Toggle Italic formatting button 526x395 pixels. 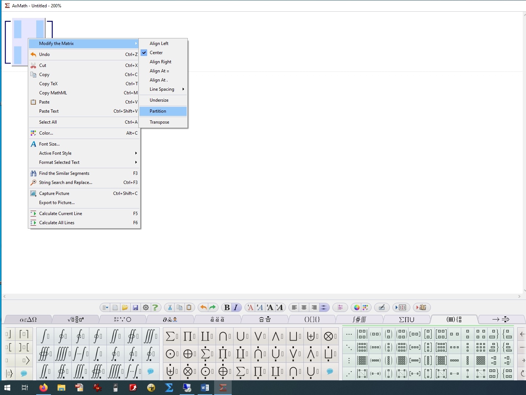236,308
